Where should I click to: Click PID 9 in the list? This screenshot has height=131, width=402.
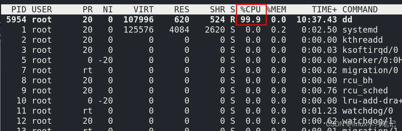pos(24,90)
